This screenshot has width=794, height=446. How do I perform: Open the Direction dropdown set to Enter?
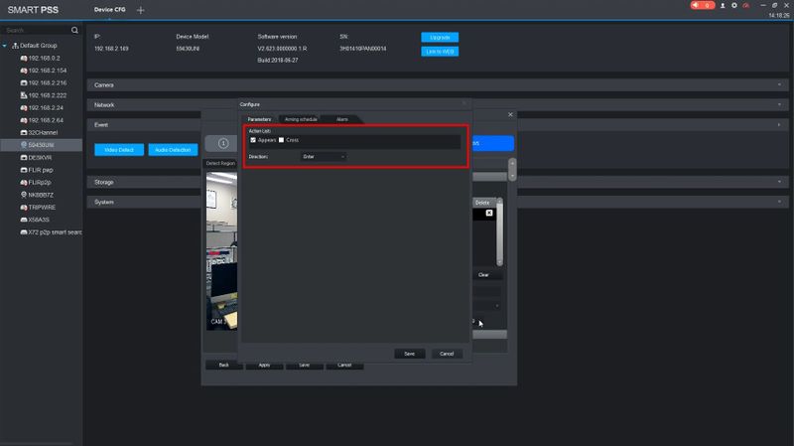(x=324, y=157)
